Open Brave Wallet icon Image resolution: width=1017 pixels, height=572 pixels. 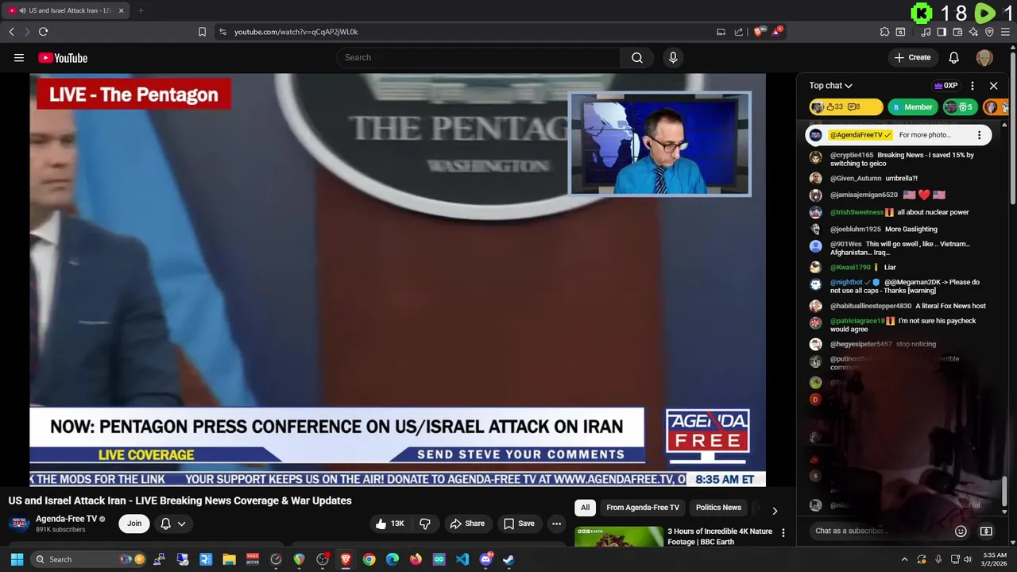(x=957, y=32)
